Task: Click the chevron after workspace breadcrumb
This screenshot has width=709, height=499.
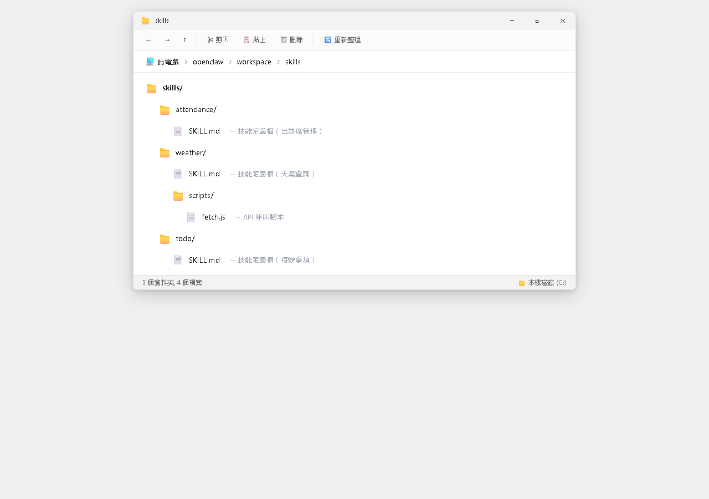Action: [x=279, y=62]
